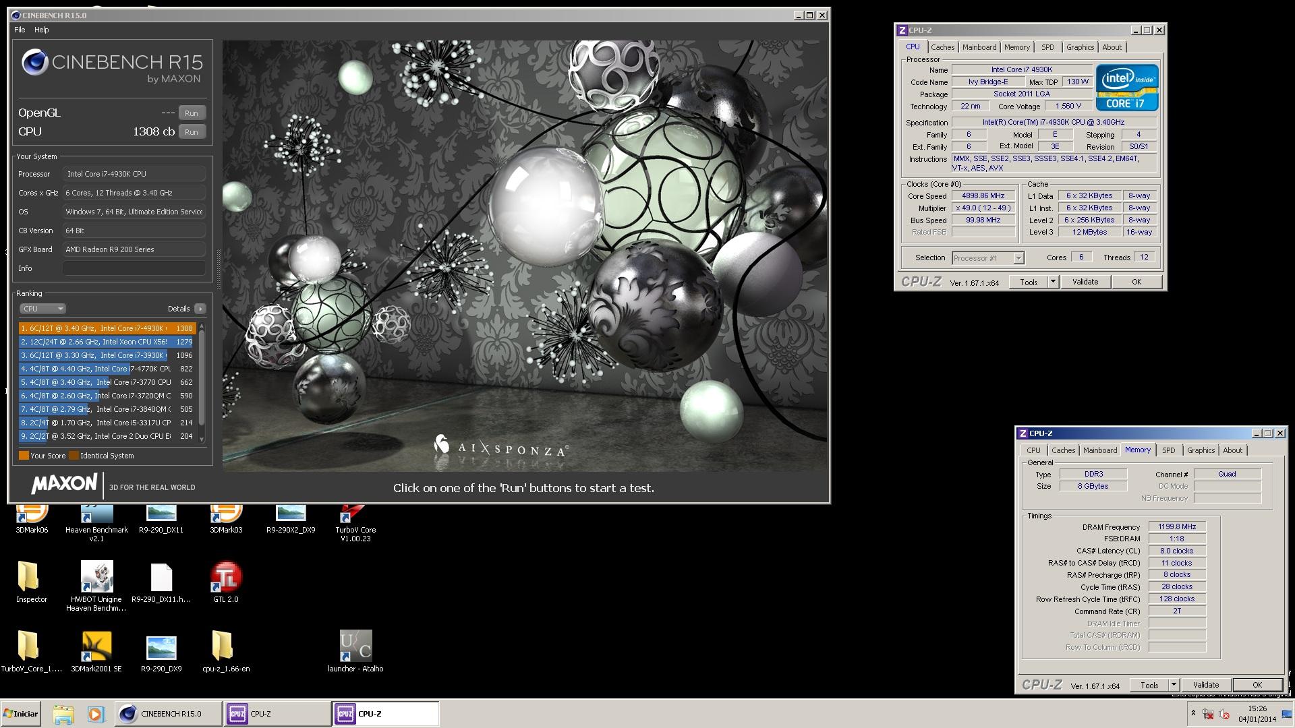The width and height of the screenshot is (1295, 728).
Task: Run the CPU benchmark test
Action: point(192,132)
